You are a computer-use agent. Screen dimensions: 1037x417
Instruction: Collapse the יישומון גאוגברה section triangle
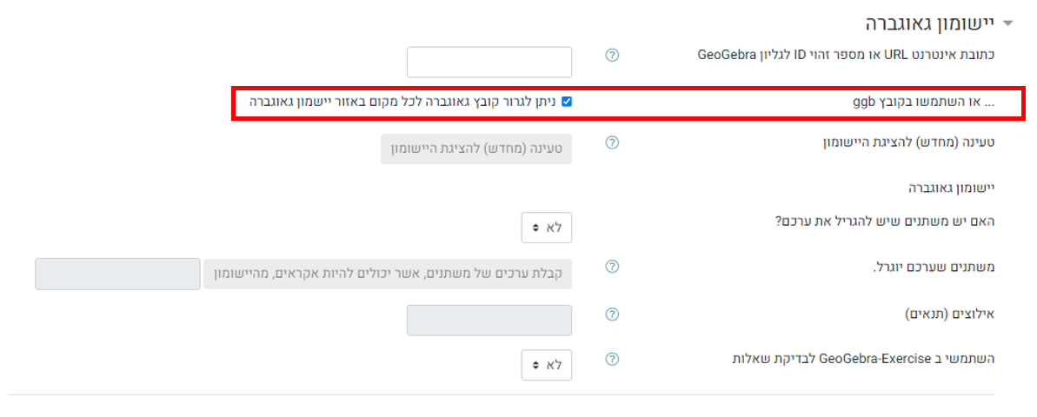pyautogui.click(x=1008, y=23)
